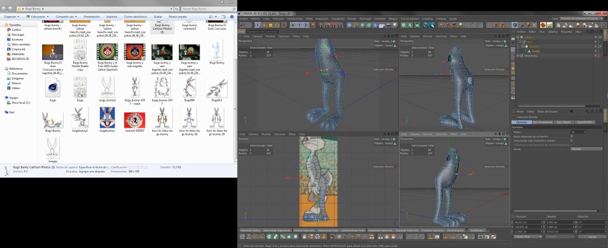The width and height of the screenshot is (608, 248).
Task: Click the Subdividir options box icon
Action: (x=488, y=230)
